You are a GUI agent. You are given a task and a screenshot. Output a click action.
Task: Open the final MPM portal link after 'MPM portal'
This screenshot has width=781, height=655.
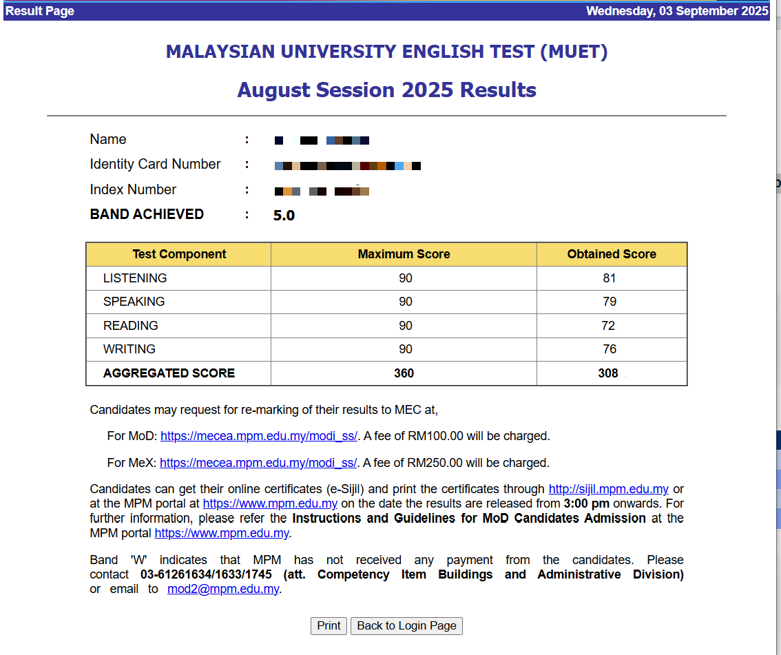click(x=221, y=533)
